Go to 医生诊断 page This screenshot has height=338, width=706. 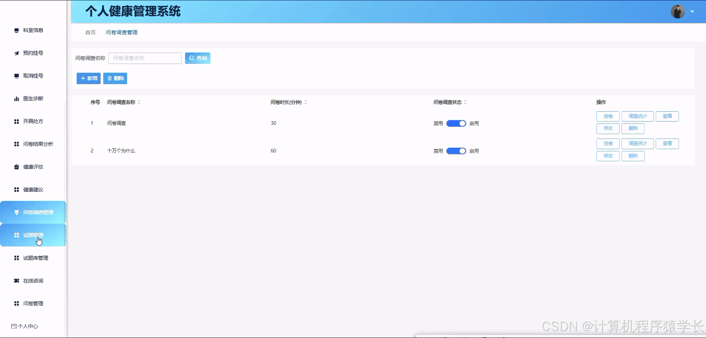[33, 99]
